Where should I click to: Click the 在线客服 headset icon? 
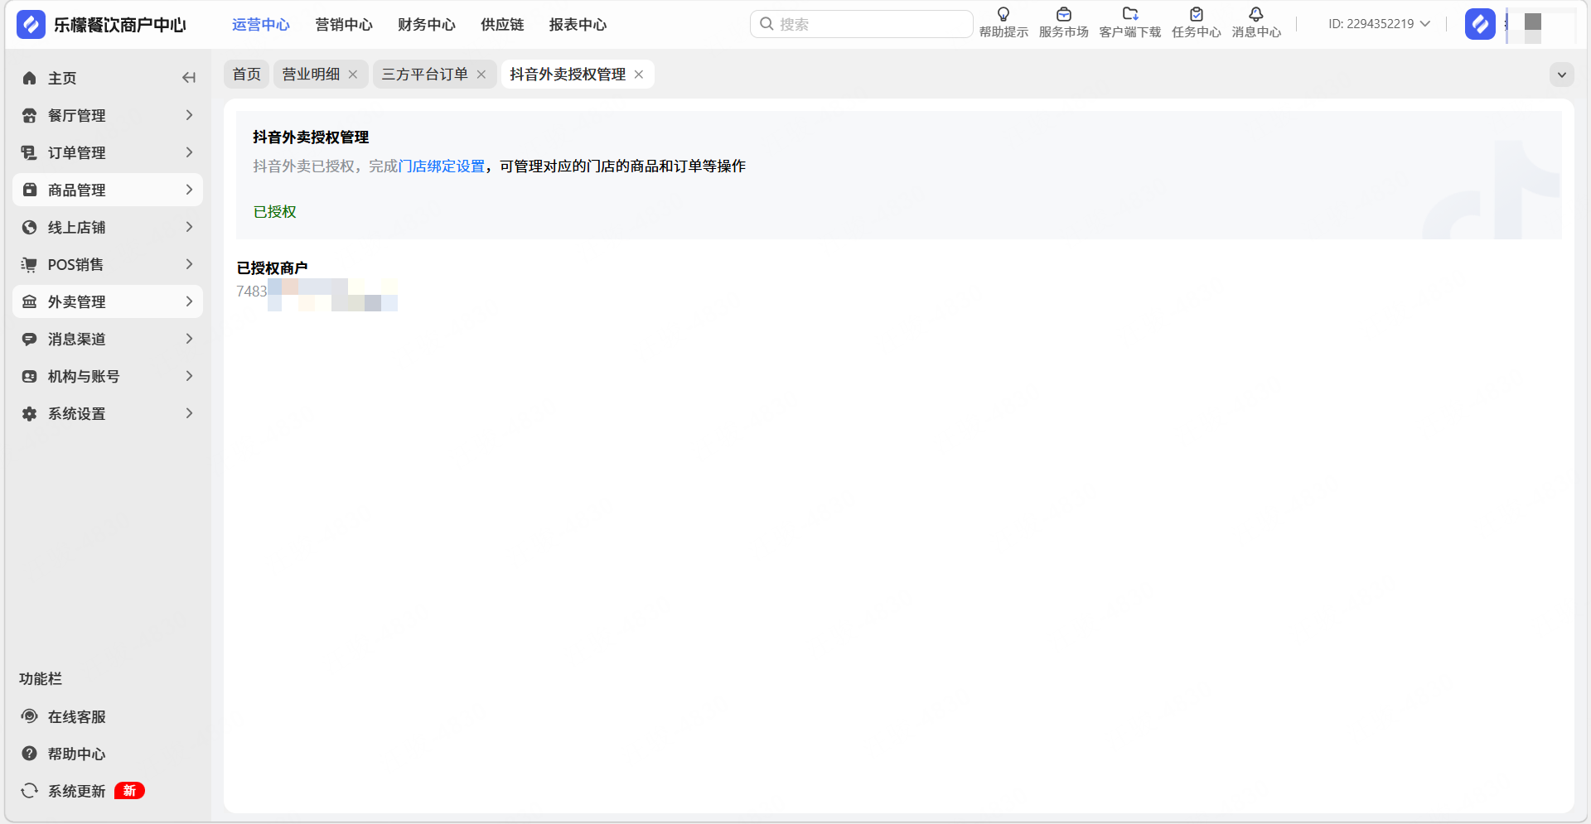(x=30, y=716)
